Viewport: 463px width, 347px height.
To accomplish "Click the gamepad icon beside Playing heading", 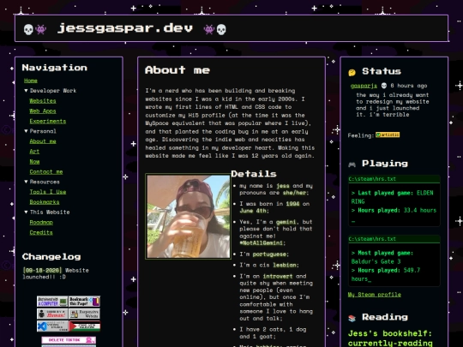I will (352, 165).
